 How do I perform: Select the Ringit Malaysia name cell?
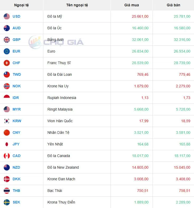click(x=60, y=109)
